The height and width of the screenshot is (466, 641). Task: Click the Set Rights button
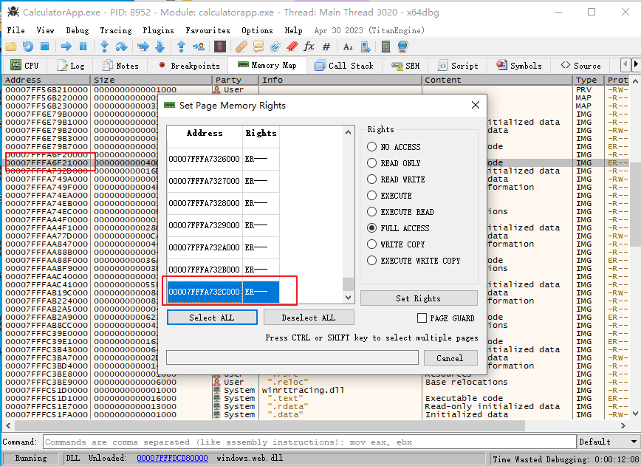[419, 298]
